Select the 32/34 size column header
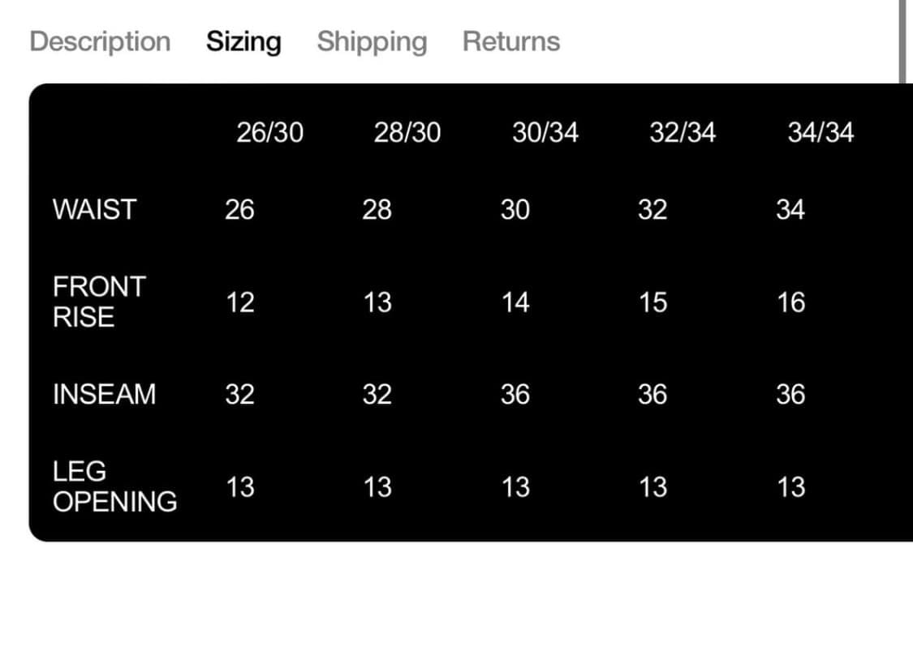913x651 pixels. click(683, 132)
